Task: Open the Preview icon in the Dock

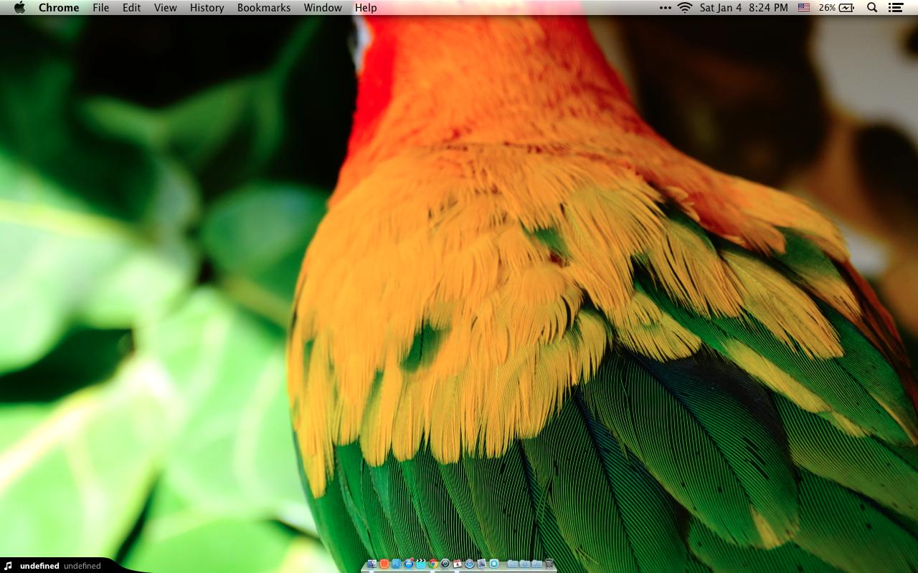Action: point(482,564)
